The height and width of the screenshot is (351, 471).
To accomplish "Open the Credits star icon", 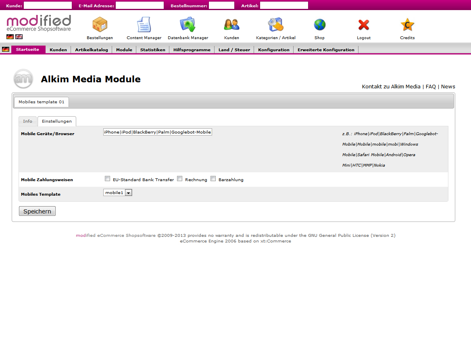I will coord(407,25).
